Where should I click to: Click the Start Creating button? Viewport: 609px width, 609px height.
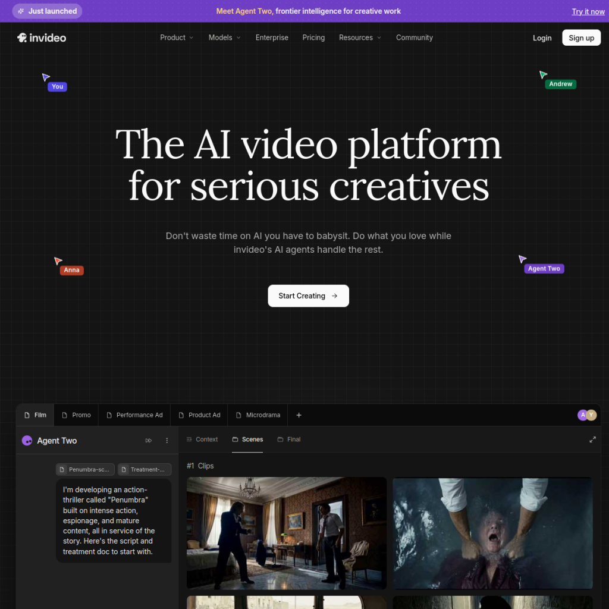[308, 296]
